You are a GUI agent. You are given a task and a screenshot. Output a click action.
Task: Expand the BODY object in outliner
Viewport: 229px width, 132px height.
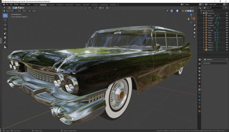pyautogui.click(x=204, y=16)
